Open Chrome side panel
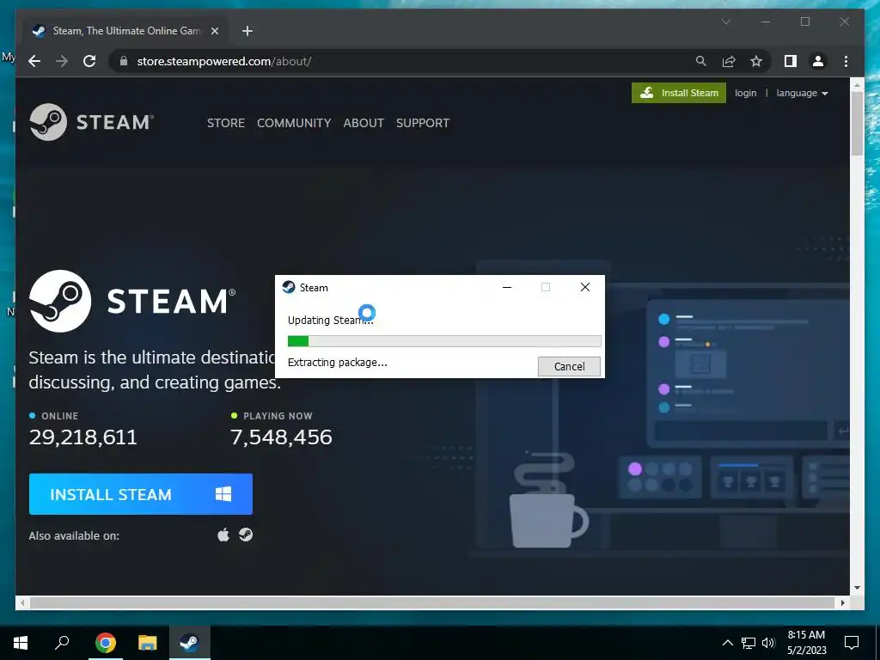 tap(791, 61)
